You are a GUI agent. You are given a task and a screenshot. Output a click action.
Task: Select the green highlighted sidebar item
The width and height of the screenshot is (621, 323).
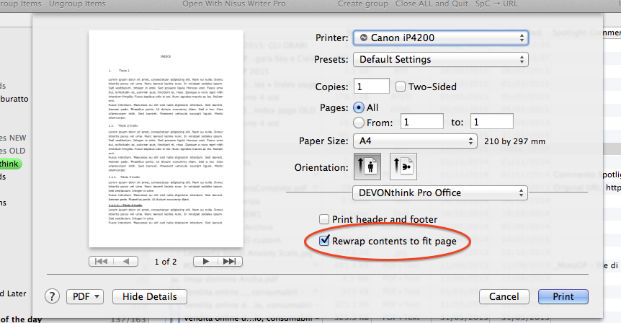pyautogui.click(x=10, y=164)
